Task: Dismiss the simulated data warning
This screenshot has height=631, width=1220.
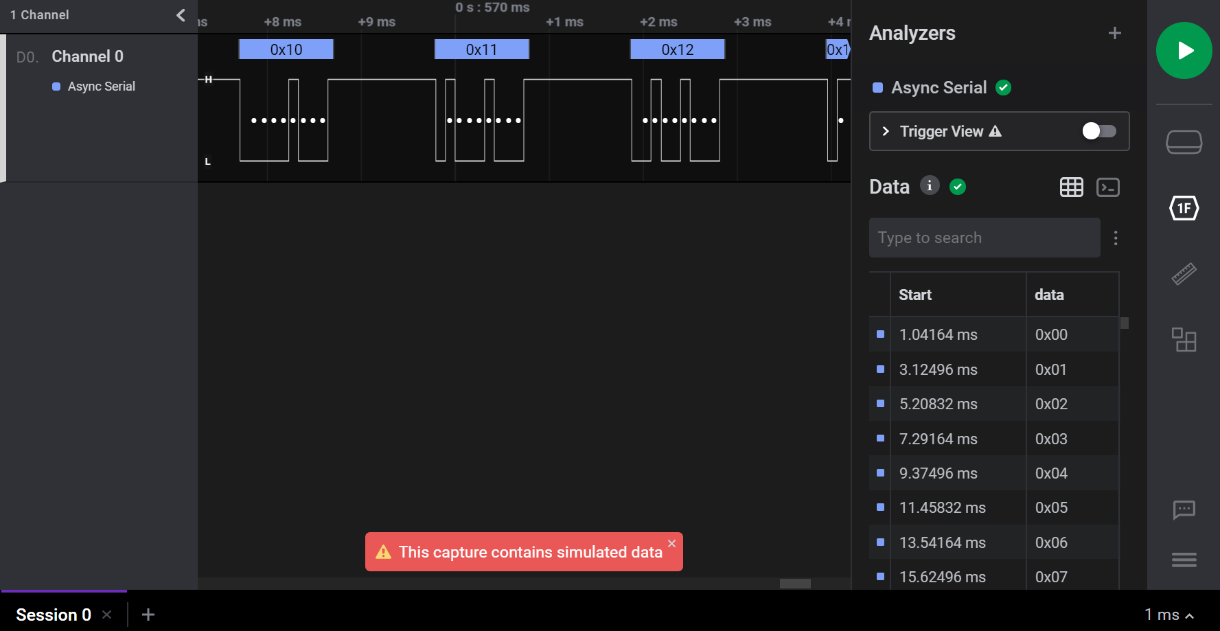Action: pos(671,543)
